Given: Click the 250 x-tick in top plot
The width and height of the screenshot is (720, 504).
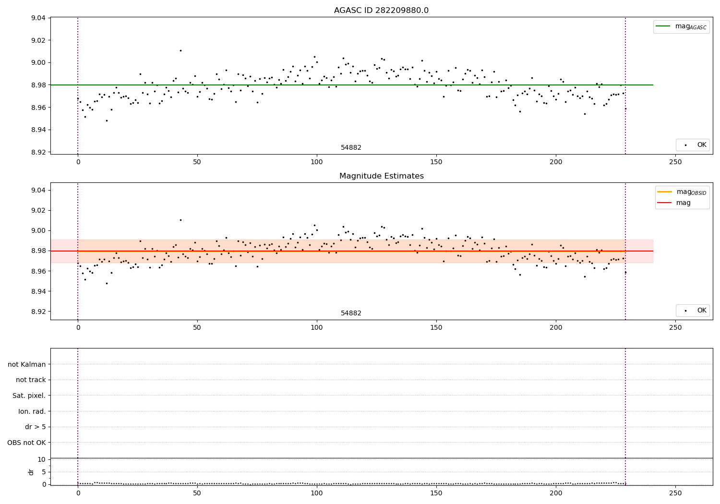Looking at the screenshot, I should [675, 162].
